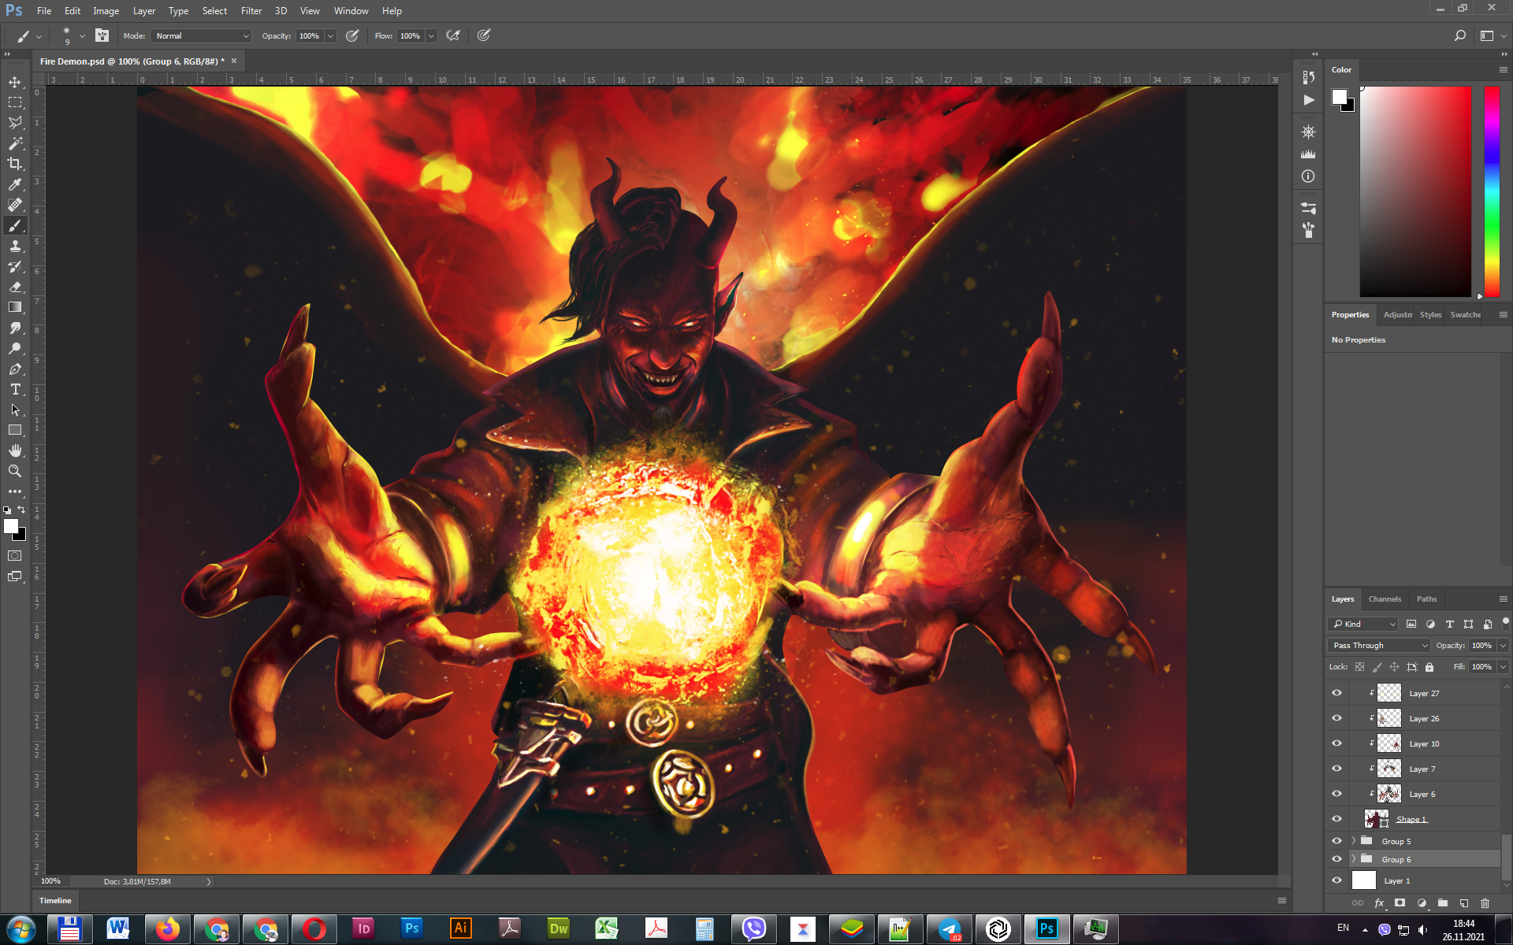Select the Pen tool
This screenshot has width=1513, height=945.
click(15, 369)
